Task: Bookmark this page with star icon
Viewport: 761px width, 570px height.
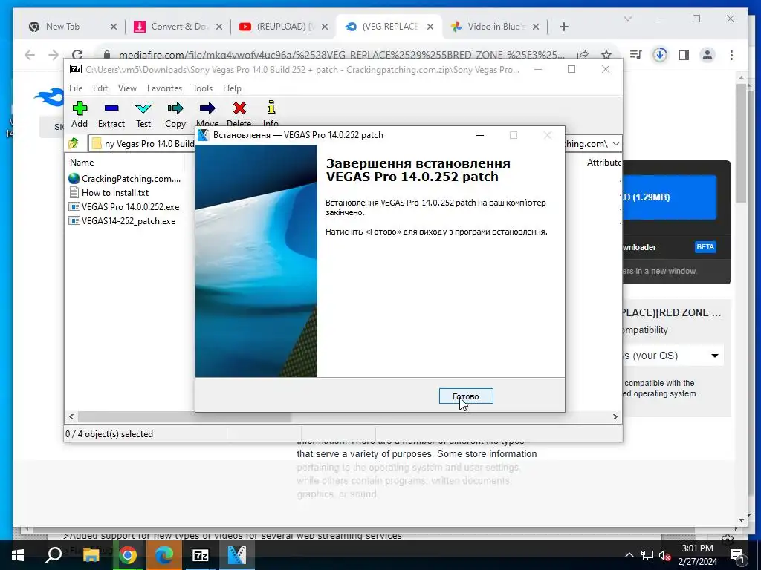Action: point(606,55)
